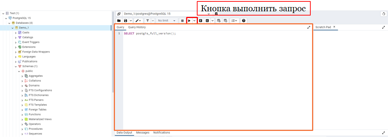This screenshot has width=388, height=139.
Task: Maximize the Scratch Pad panel
Action: pyautogui.click(x=383, y=27)
